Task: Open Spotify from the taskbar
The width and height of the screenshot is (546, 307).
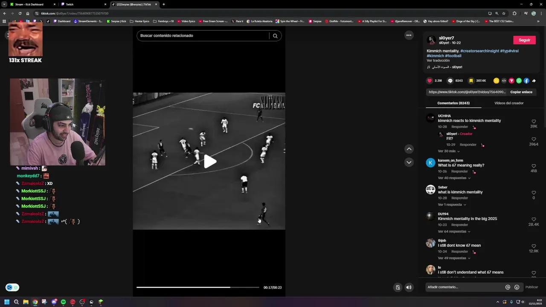Action: [63, 302]
